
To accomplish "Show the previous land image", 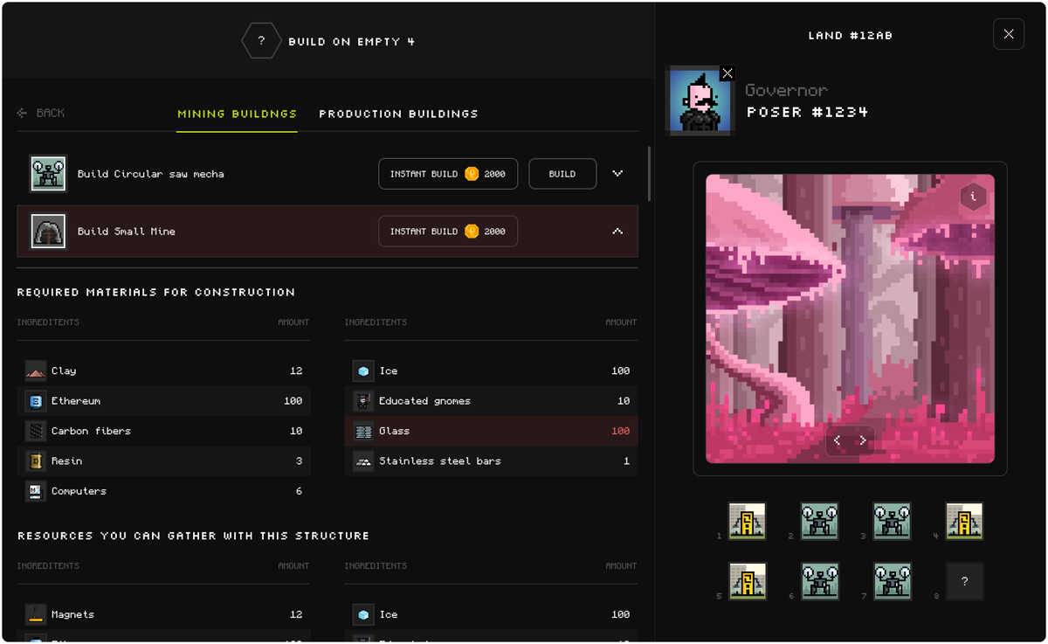I will (x=838, y=440).
